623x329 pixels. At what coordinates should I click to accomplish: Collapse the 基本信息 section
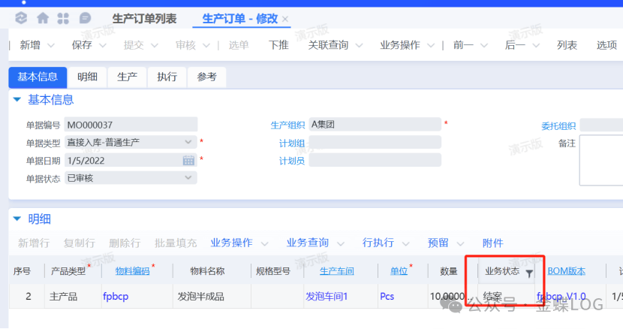coord(17,100)
